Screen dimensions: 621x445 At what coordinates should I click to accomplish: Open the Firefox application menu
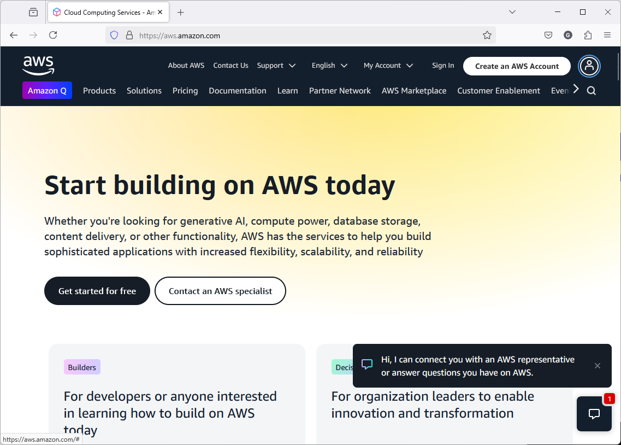[607, 36]
